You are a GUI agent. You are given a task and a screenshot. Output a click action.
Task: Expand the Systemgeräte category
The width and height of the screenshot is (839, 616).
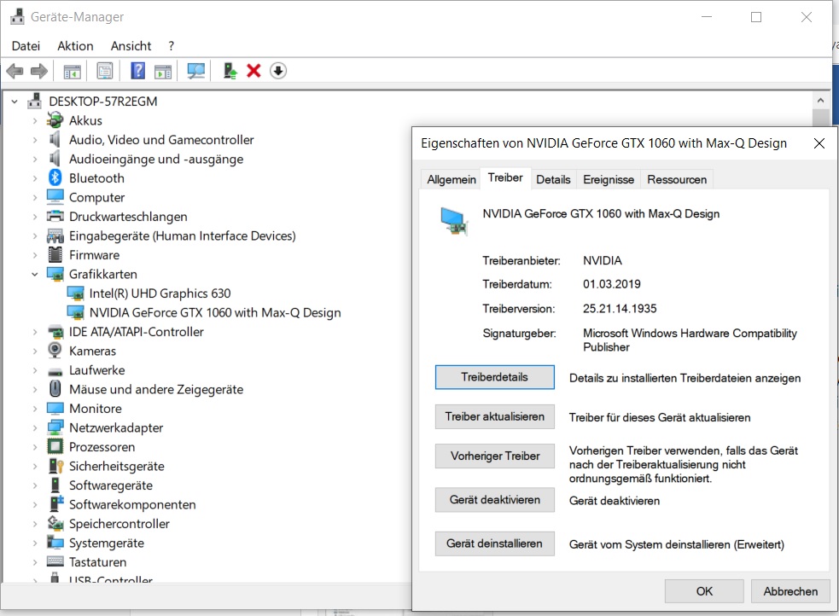[35, 543]
